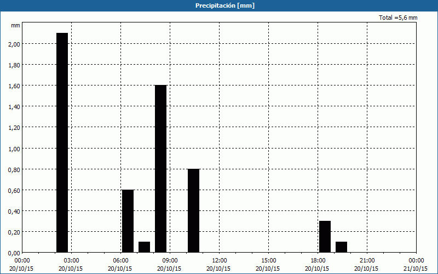Select the 0,00 y-axis value
Viewport: 438px width, 274px height.
(14, 253)
